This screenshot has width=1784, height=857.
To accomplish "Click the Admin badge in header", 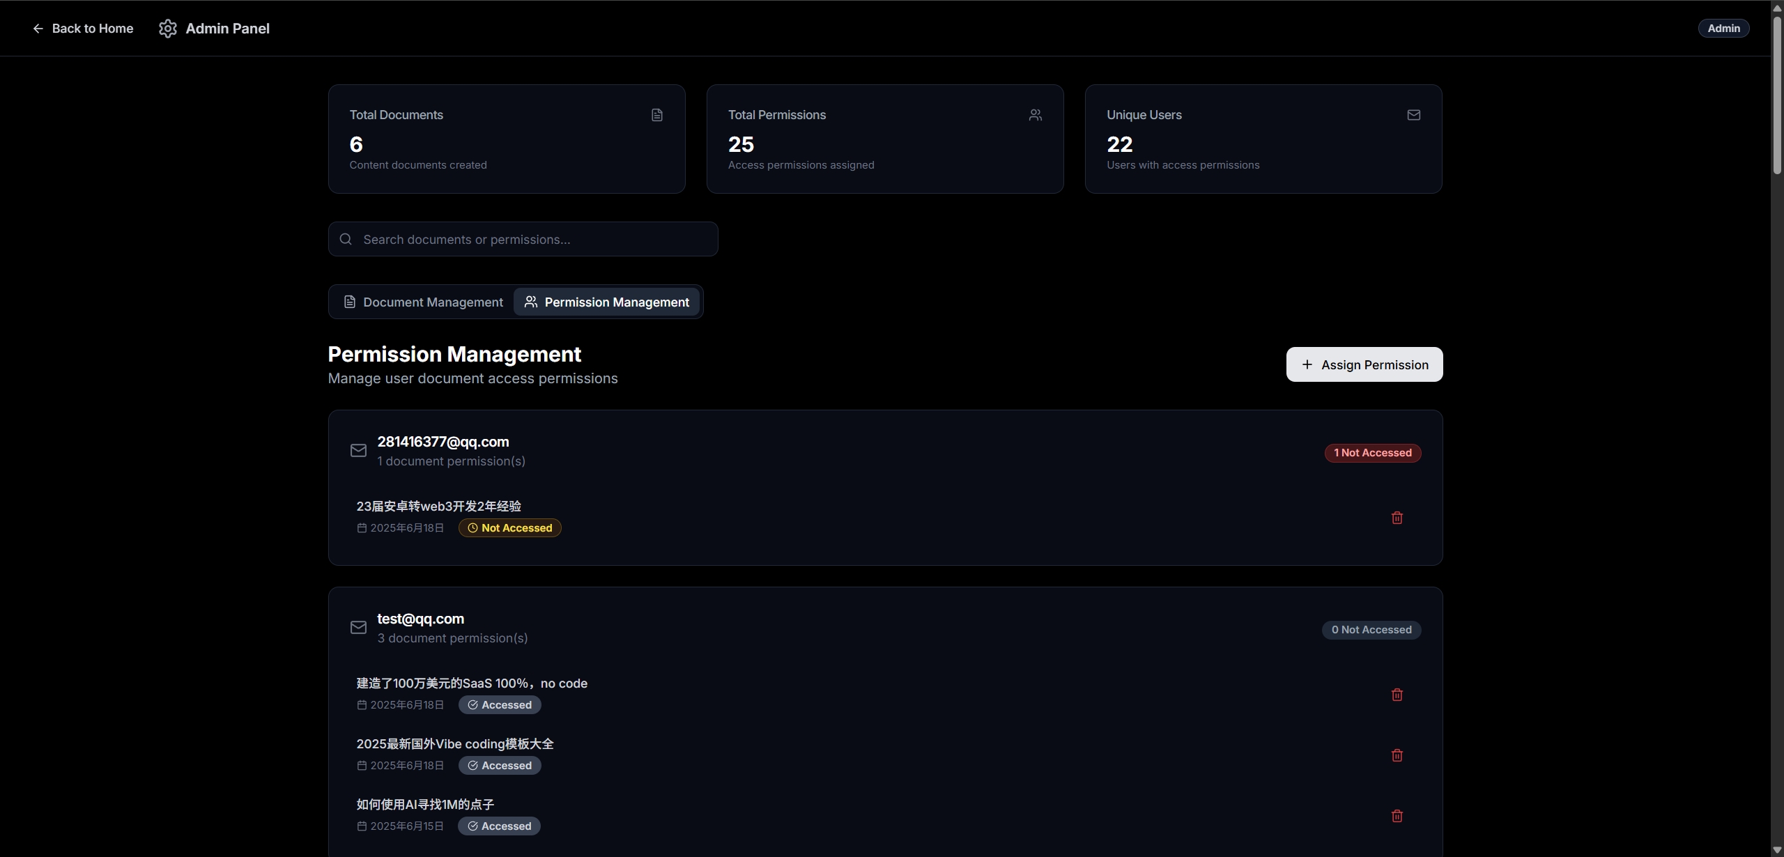I will 1723,29.
